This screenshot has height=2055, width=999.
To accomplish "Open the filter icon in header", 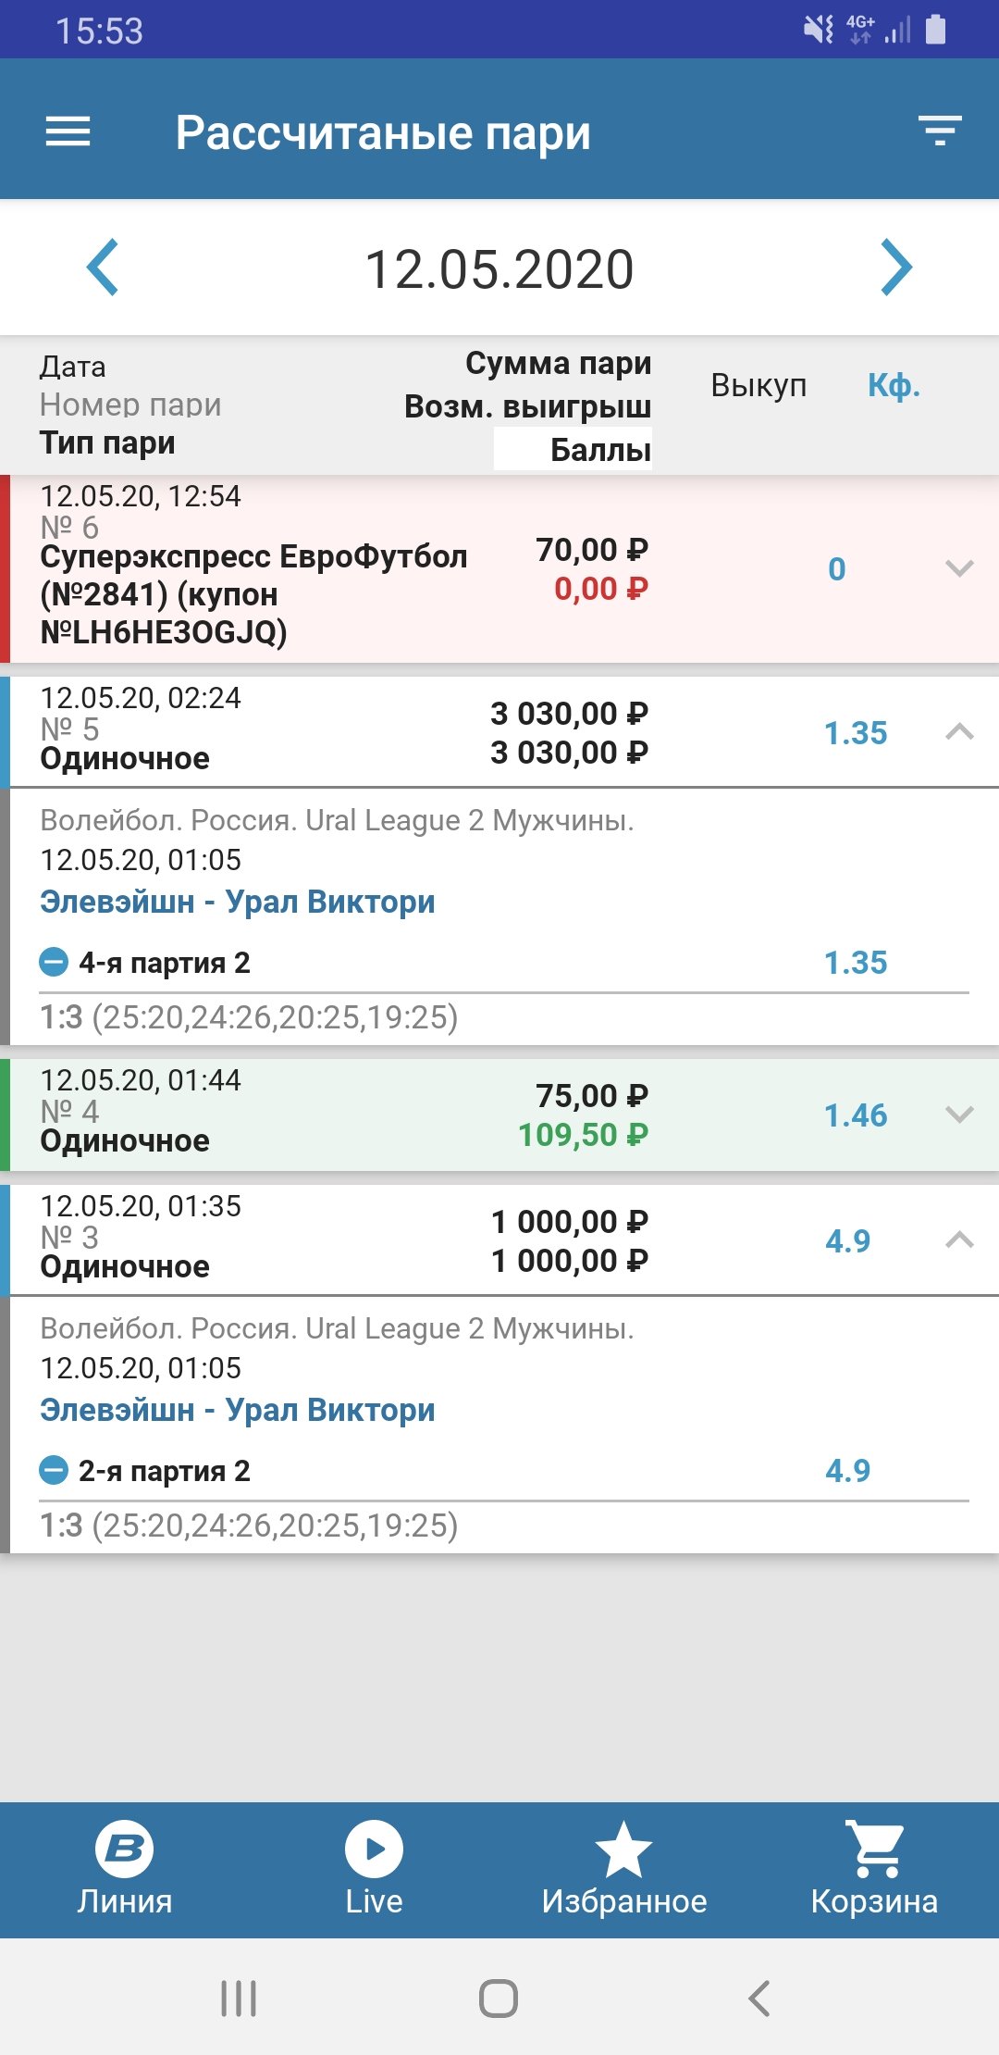I will pyautogui.click(x=940, y=131).
